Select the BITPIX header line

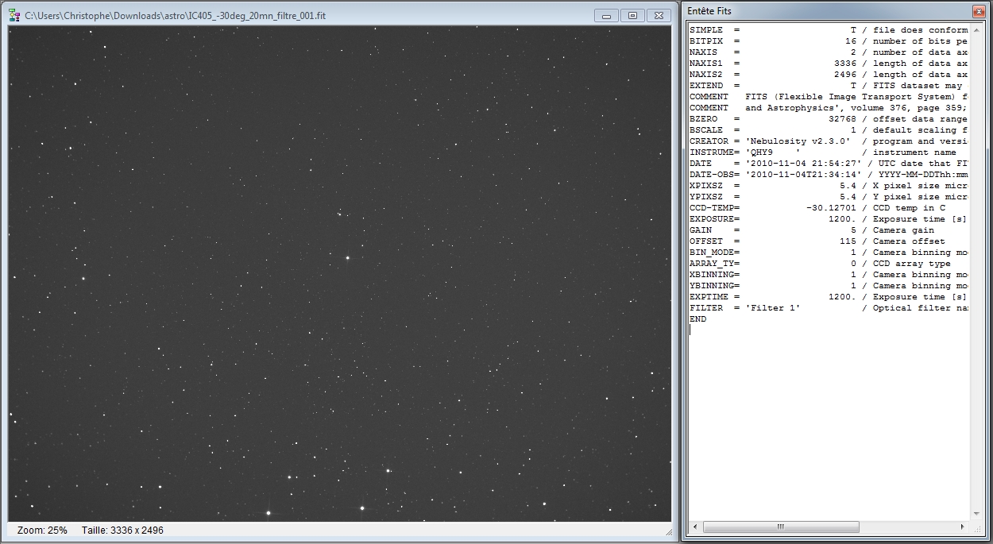coord(829,41)
